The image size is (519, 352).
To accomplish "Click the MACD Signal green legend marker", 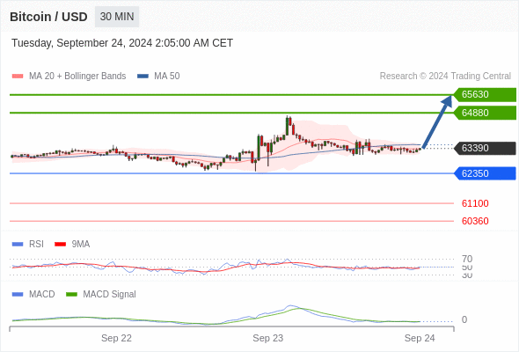I will point(71,295).
